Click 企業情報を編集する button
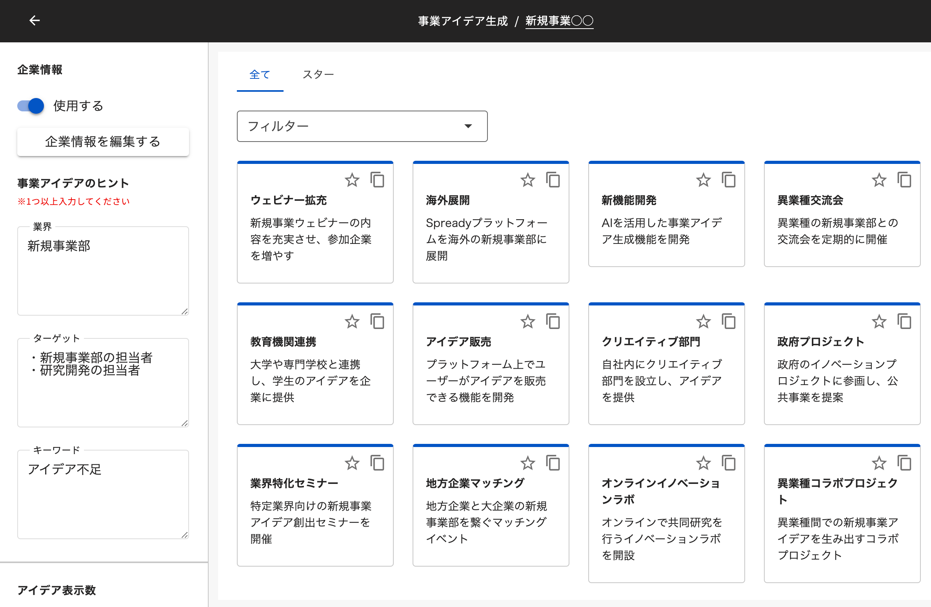The width and height of the screenshot is (931, 607). click(103, 142)
